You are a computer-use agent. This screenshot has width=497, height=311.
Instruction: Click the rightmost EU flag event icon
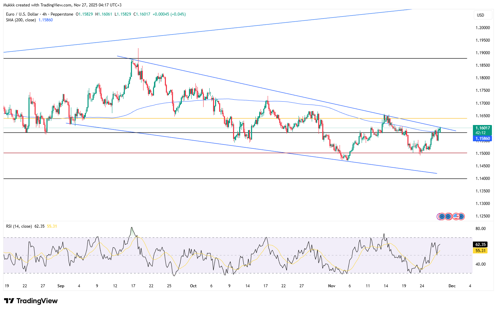[x=462, y=216]
